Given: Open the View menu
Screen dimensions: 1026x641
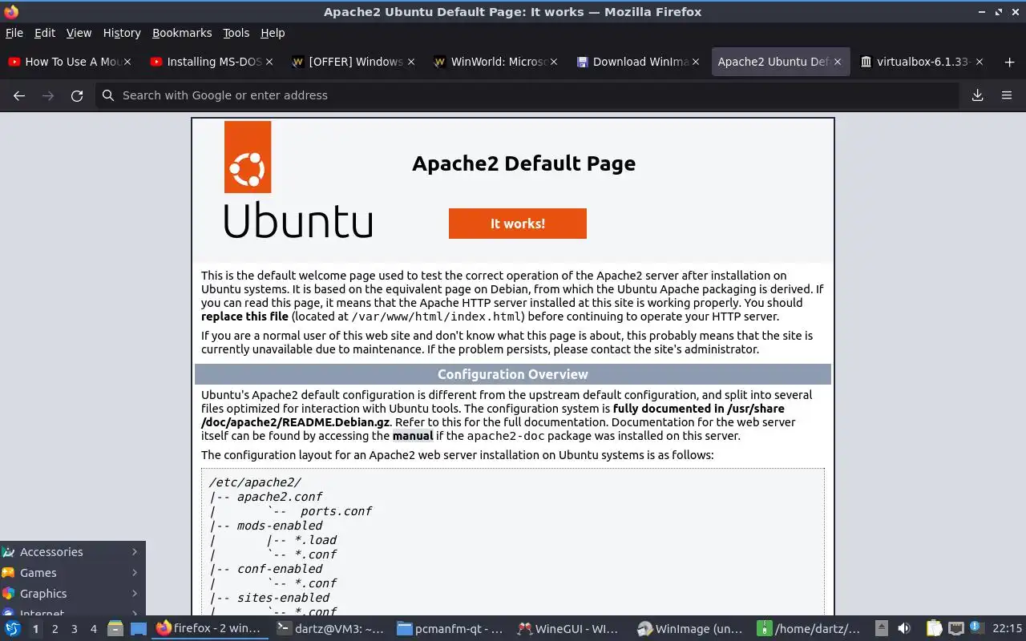Looking at the screenshot, I should point(79,33).
